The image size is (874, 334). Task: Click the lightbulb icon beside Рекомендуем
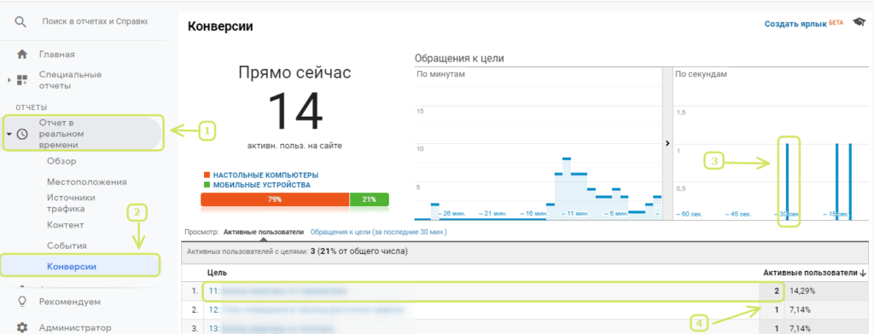(22, 301)
